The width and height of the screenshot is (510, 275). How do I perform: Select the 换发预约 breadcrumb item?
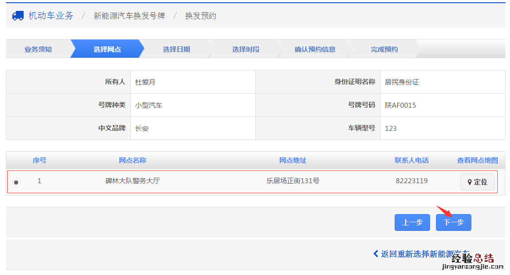pyautogui.click(x=200, y=16)
